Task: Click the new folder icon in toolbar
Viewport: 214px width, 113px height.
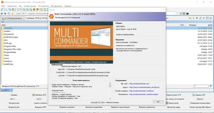Action: tap(41, 9)
